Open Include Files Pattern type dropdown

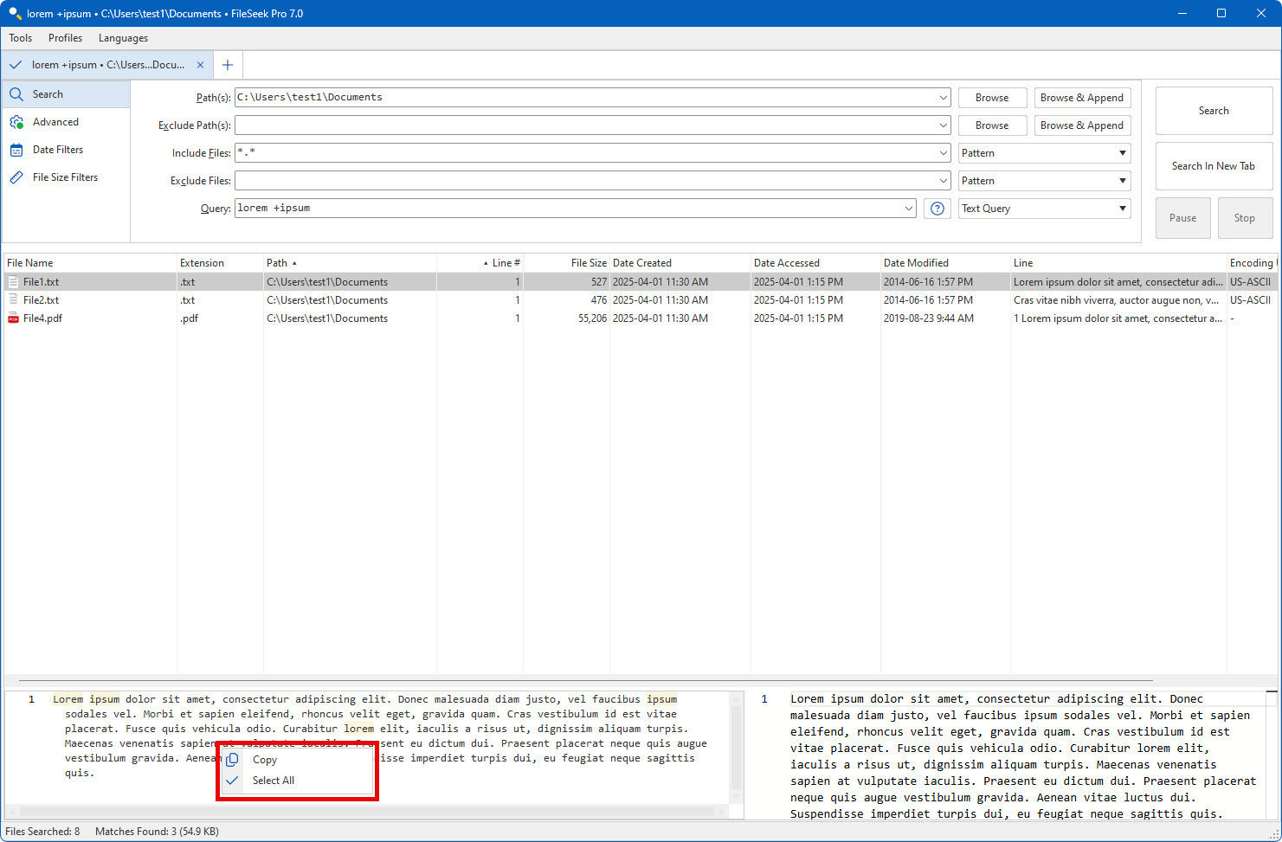point(1044,153)
